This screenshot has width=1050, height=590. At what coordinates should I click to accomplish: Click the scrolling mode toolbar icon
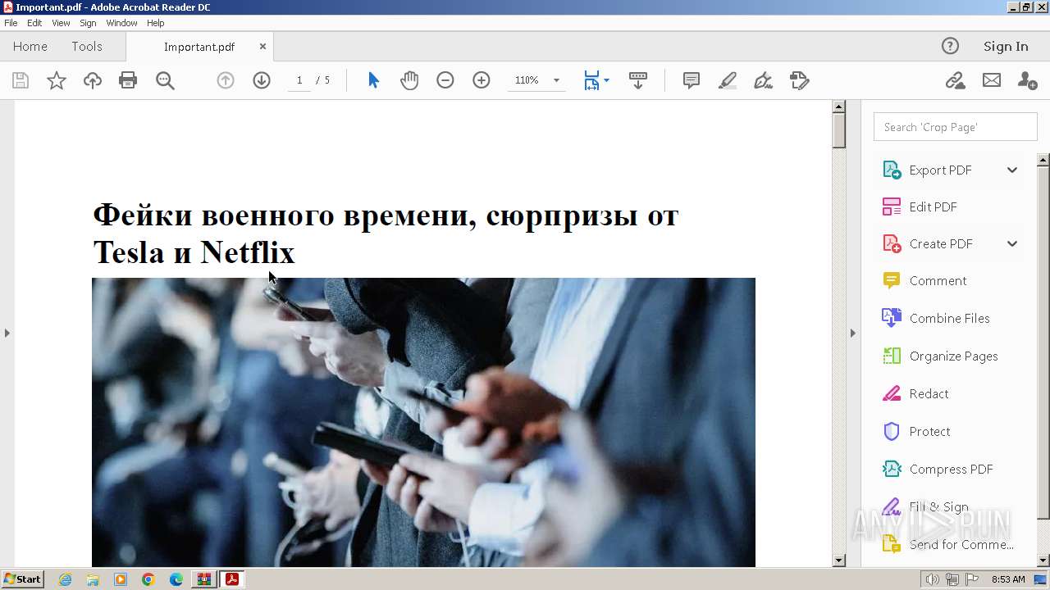pos(638,80)
